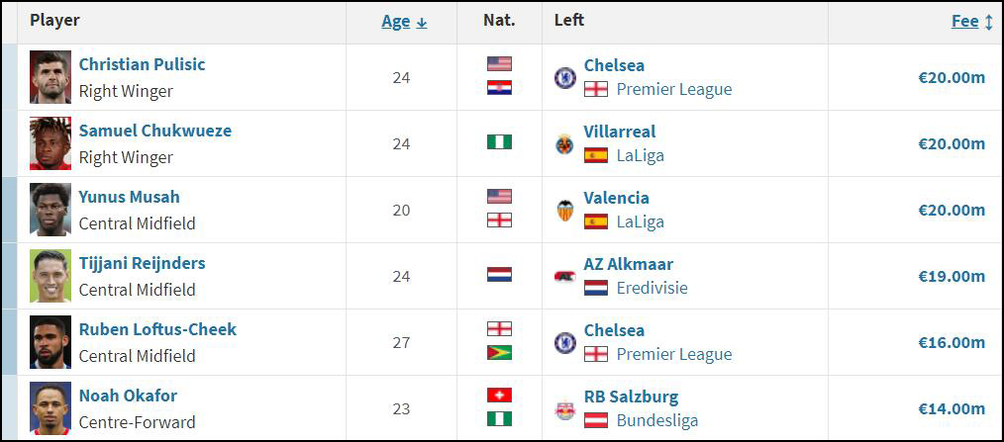The height and width of the screenshot is (442, 1004).
Task: Open Yunus Musah's player profile link
Action: pos(130,197)
